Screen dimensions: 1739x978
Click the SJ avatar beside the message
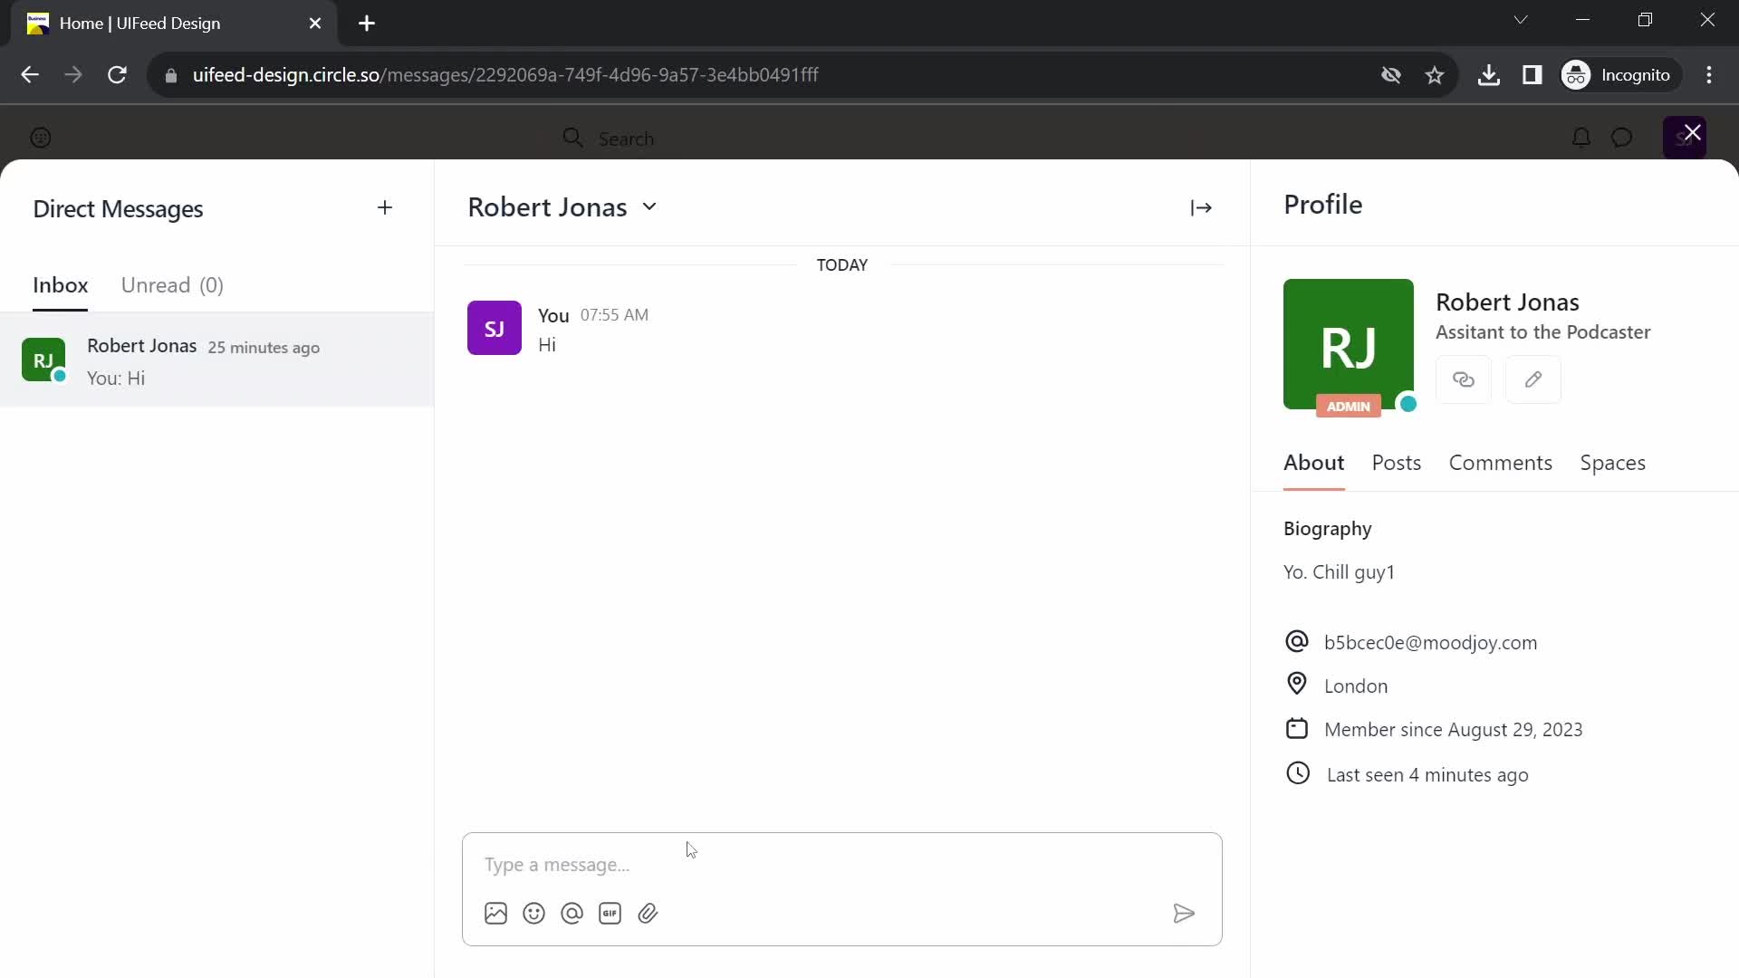pos(494,328)
